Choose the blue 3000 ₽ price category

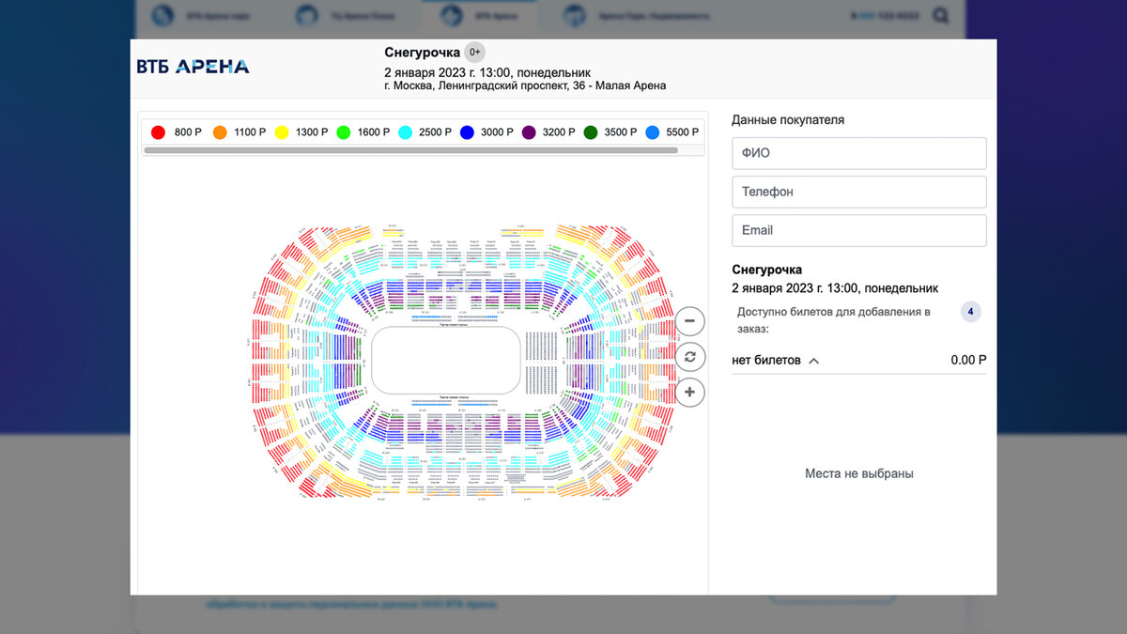point(467,132)
